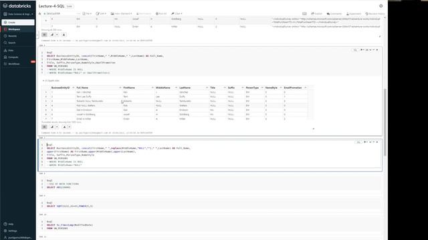The width and height of the screenshot is (428, 240).
Task: Run the cell containing the replace query
Action: pos(365,142)
